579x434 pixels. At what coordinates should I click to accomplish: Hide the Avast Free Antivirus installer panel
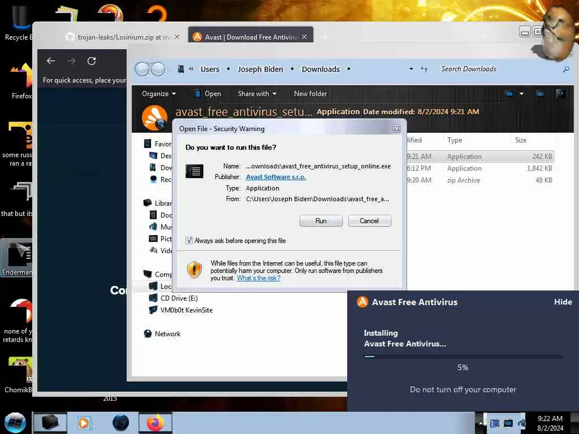(x=563, y=302)
